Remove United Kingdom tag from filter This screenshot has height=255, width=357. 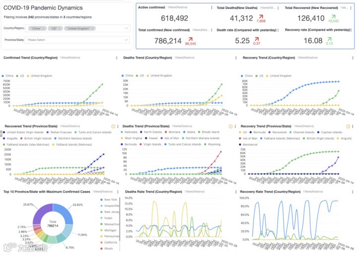[x=92, y=28]
